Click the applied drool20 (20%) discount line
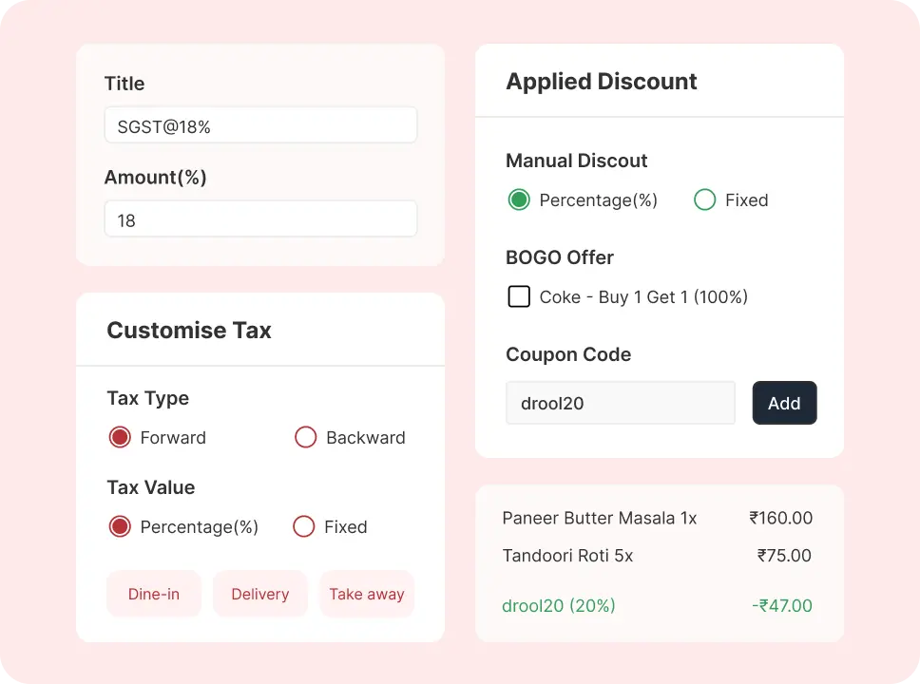 [559, 605]
